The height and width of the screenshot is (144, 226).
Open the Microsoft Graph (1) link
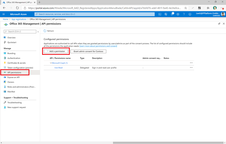[60, 63]
